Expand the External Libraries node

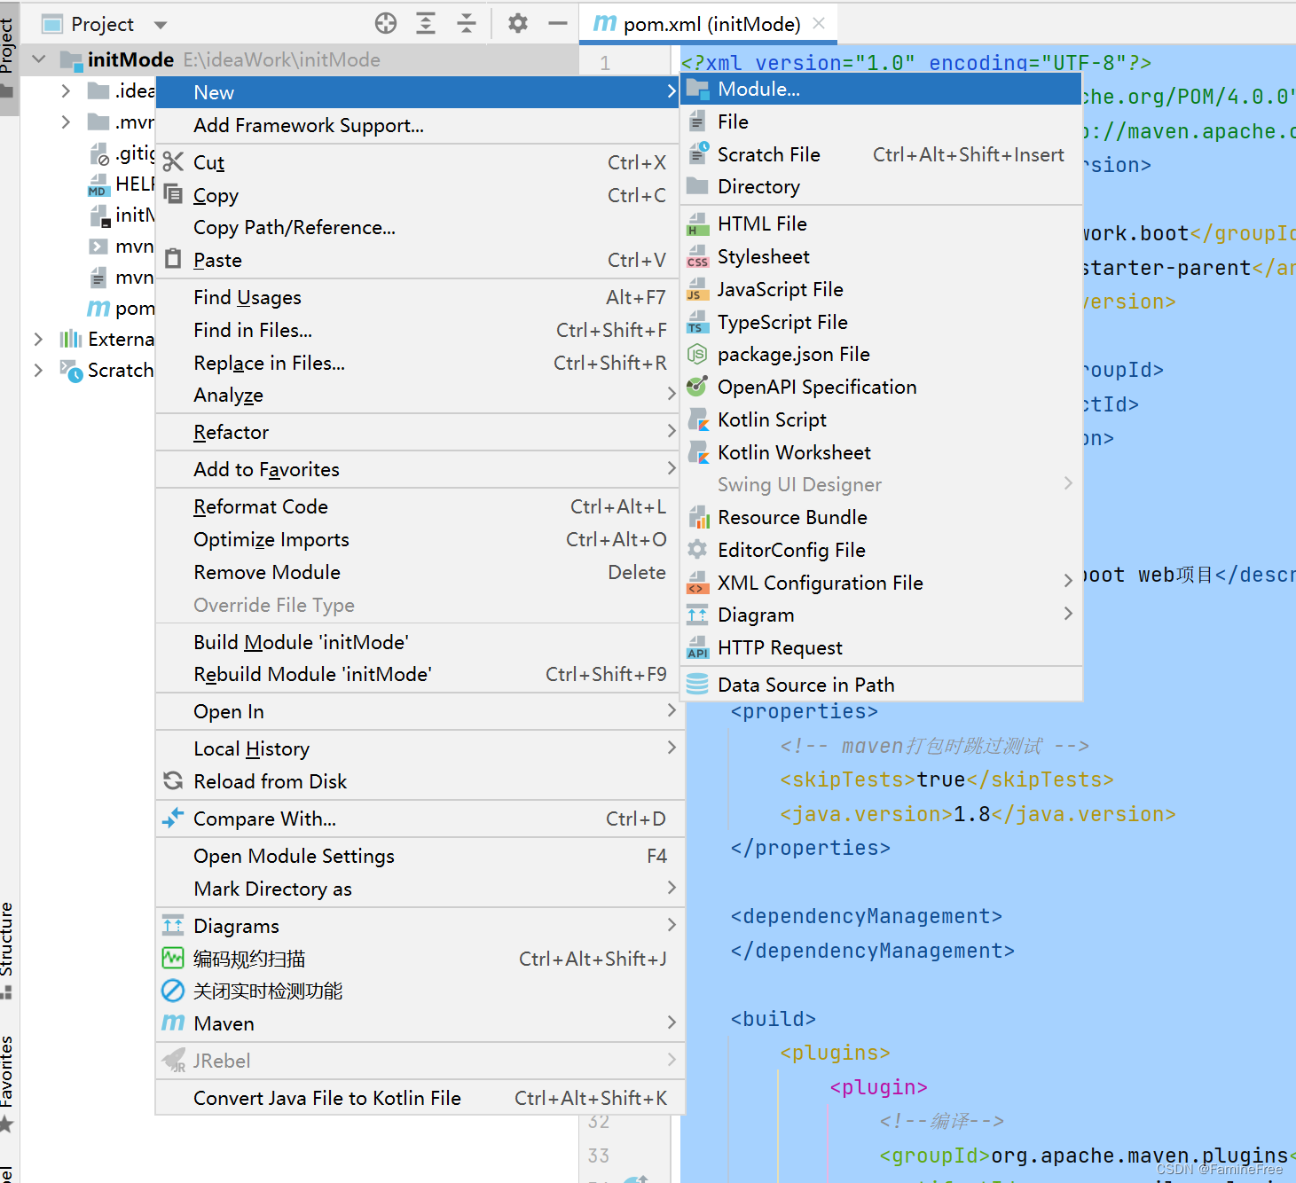point(38,339)
